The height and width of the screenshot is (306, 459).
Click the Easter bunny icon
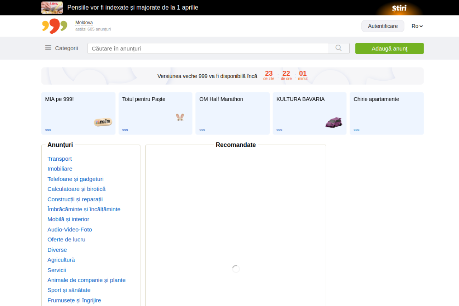pos(180,117)
